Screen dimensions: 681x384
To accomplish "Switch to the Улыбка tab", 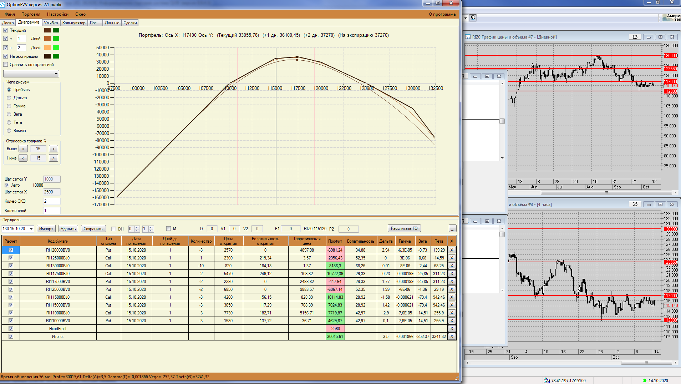I will [x=51, y=23].
